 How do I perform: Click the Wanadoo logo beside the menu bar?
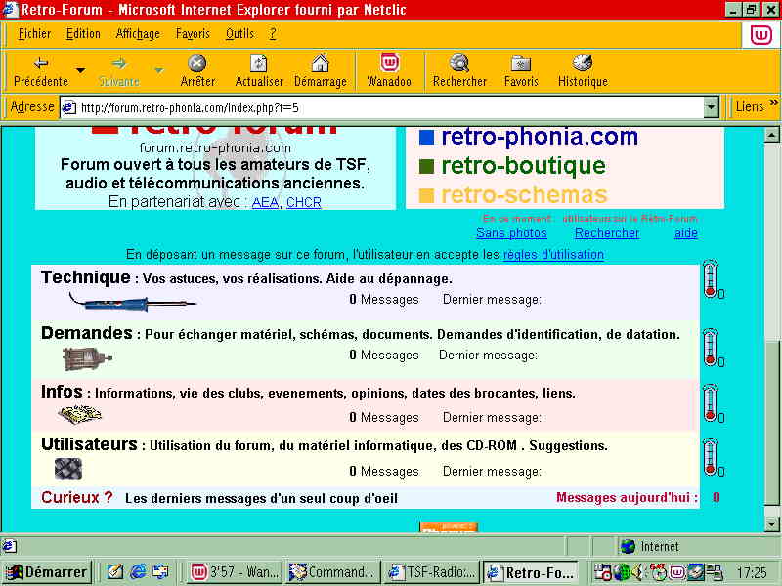click(x=761, y=35)
